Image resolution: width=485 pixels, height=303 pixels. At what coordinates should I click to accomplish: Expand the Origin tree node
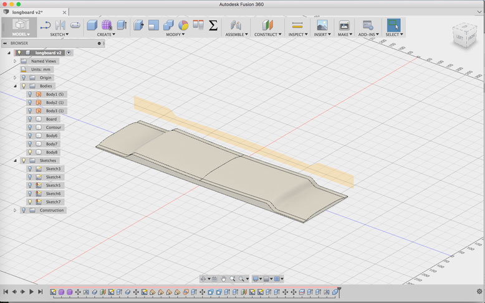point(15,78)
